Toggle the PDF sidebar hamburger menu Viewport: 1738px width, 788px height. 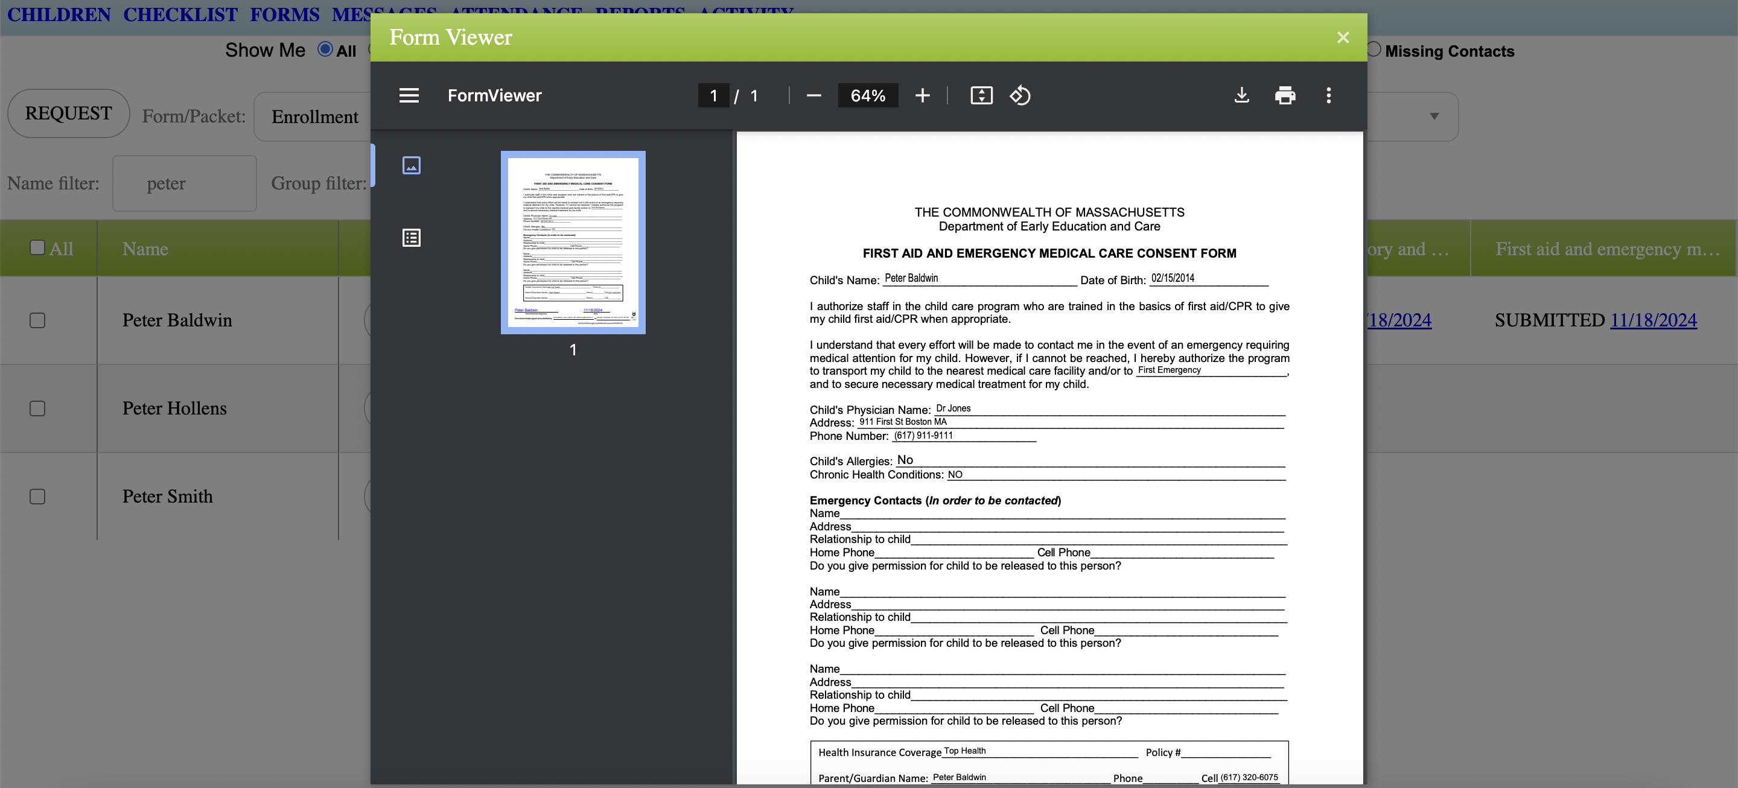click(x=409, y=95)
